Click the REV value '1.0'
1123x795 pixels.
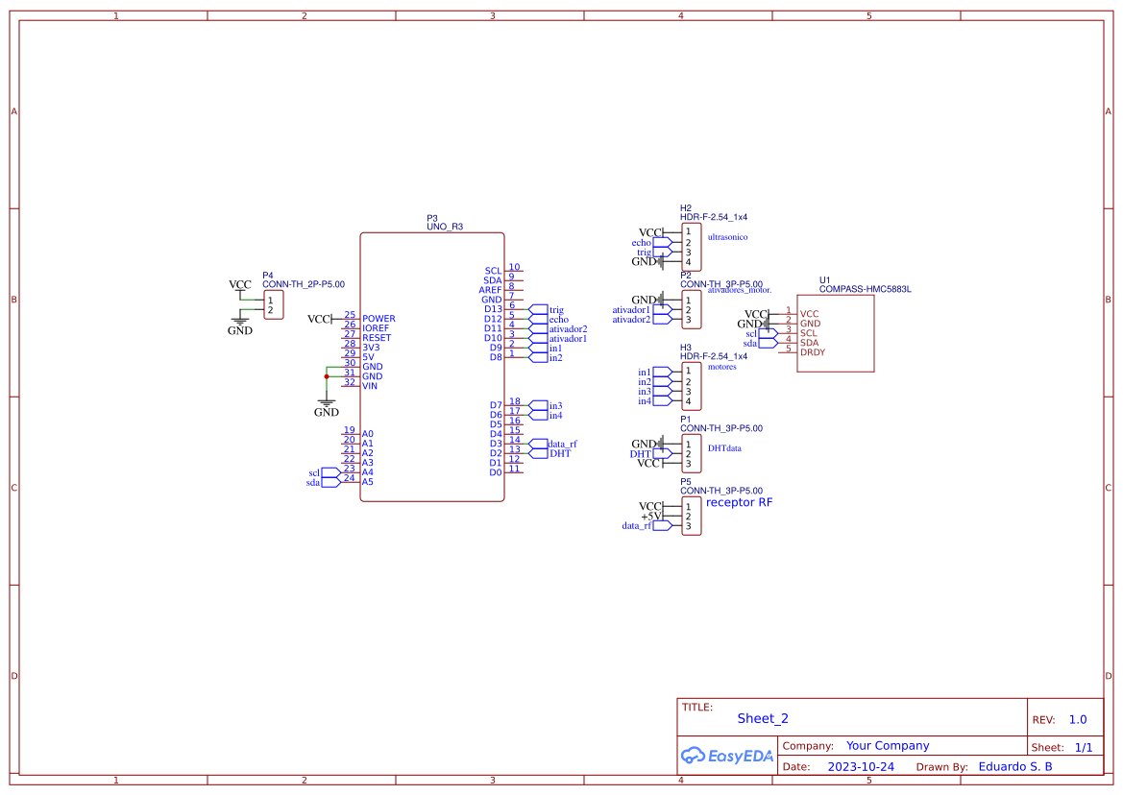point(1078,720)
